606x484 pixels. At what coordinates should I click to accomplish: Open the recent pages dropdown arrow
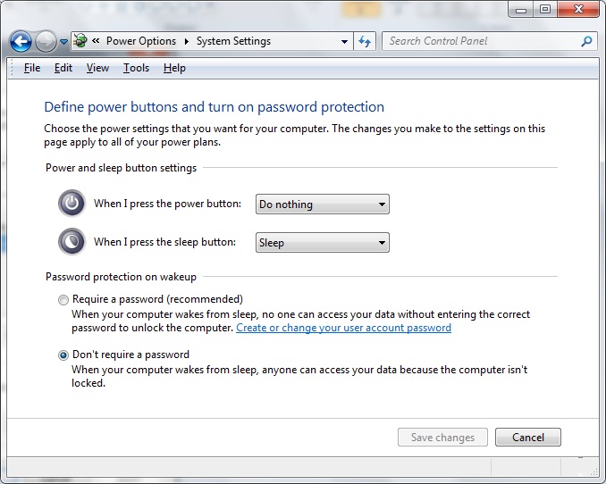point(64,41)
